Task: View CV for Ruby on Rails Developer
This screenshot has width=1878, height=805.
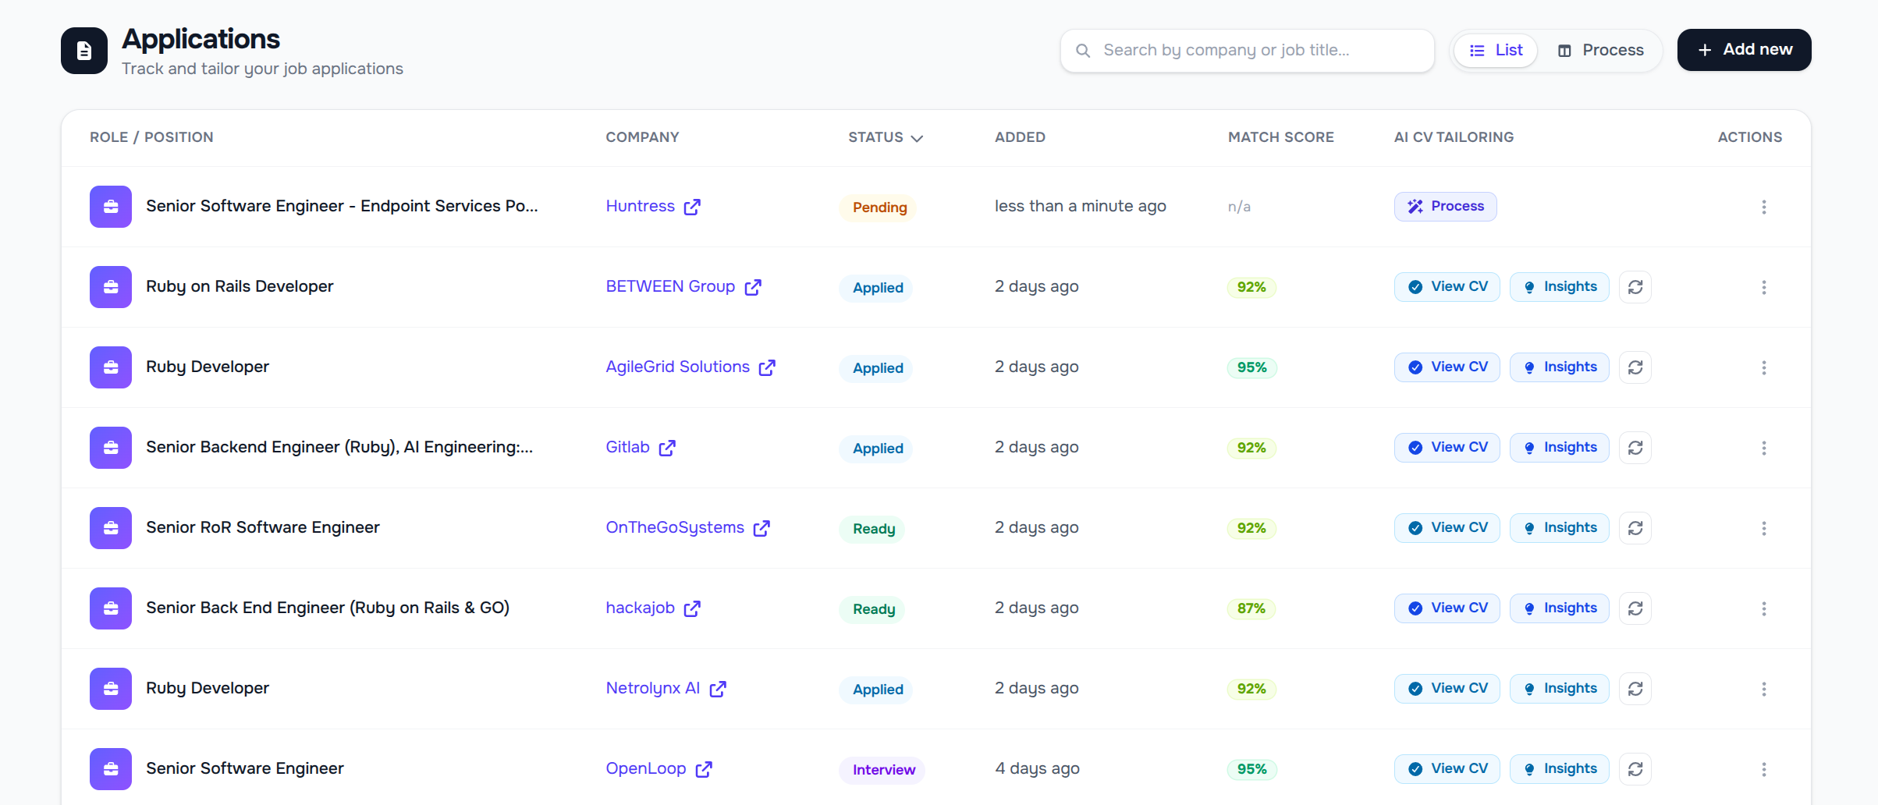Action: 1447,287
